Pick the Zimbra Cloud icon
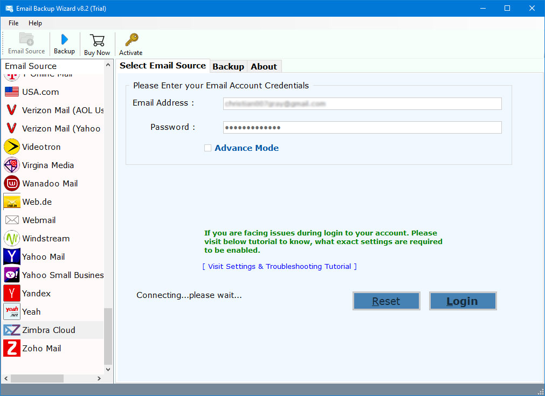545x396 pixels. coord(12,330)
